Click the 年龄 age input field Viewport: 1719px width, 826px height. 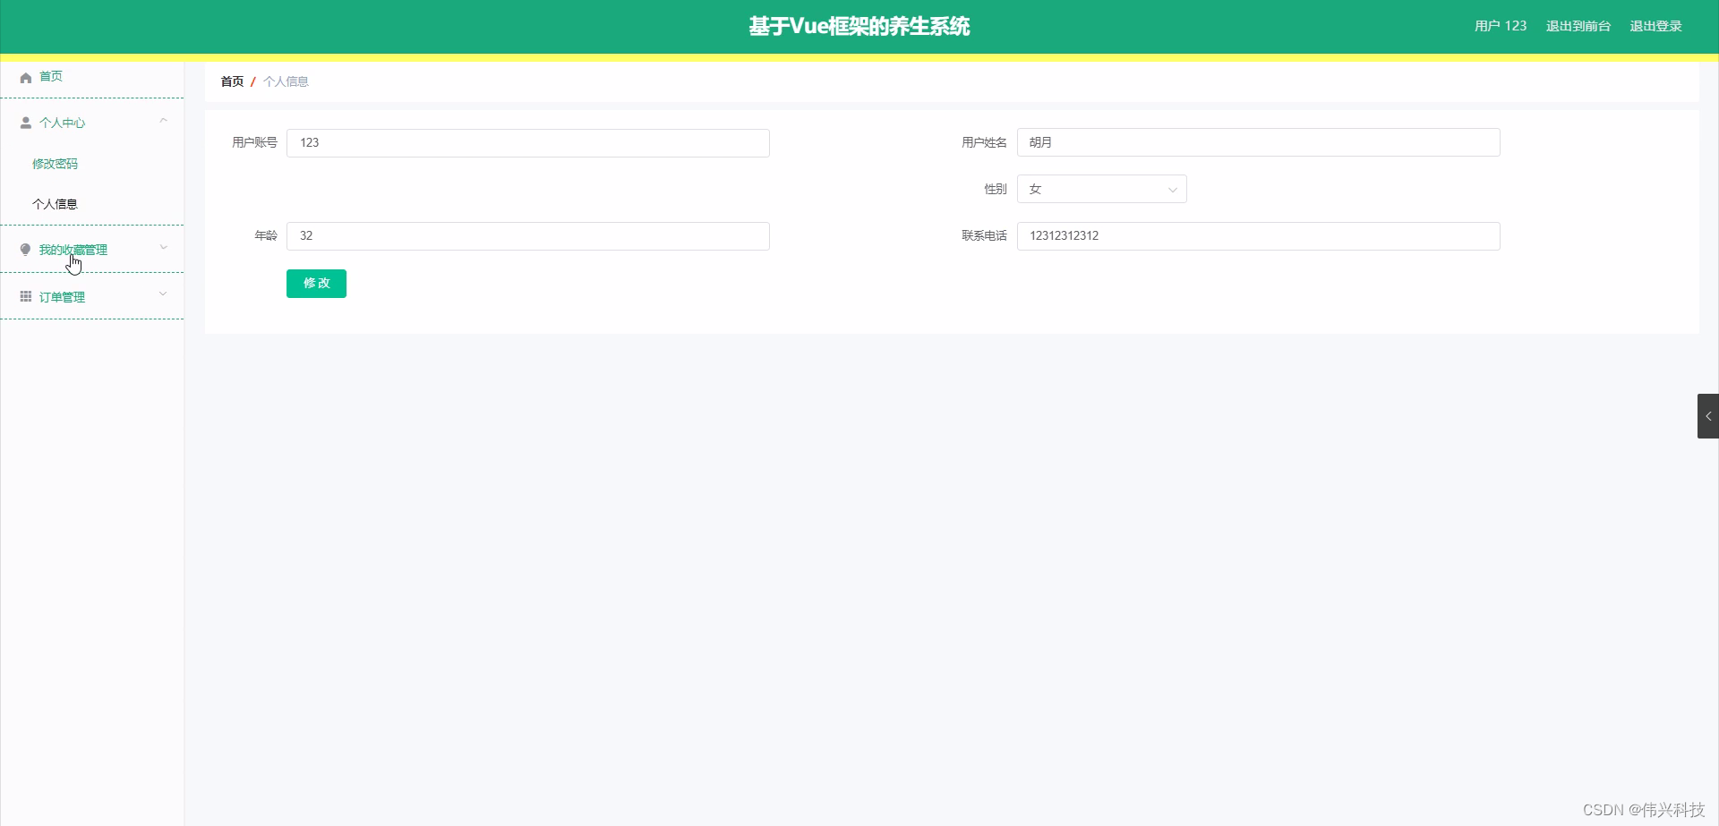click(527, 235)
